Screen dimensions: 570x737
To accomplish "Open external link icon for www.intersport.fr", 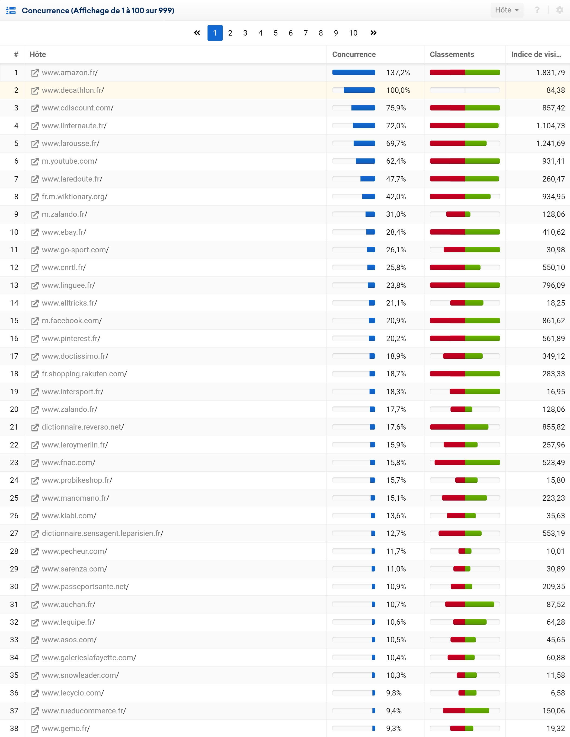I will pyautogui.click(x=35, y=392).
